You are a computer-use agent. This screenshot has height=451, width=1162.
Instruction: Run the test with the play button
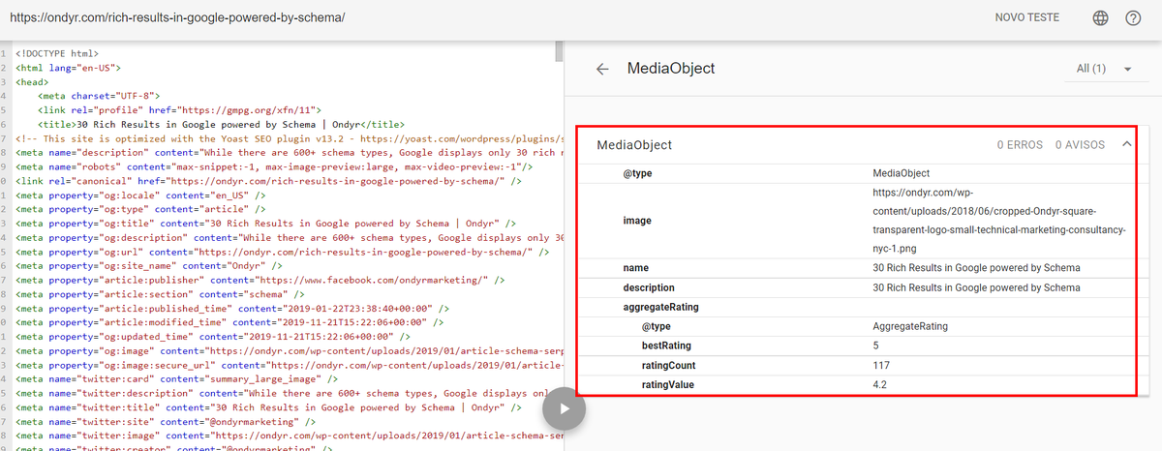(x=564, y=408)
